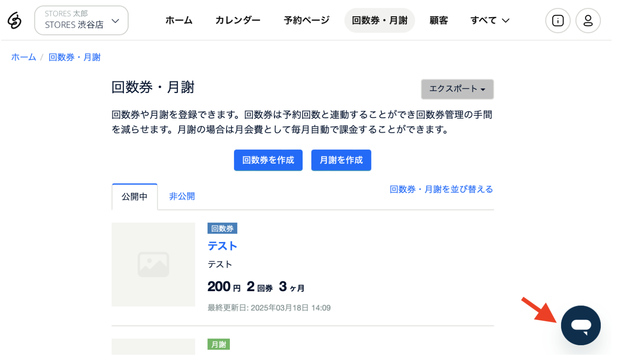Click the 200 円 price text
This screenshot has width=620, height=359.
224,287
